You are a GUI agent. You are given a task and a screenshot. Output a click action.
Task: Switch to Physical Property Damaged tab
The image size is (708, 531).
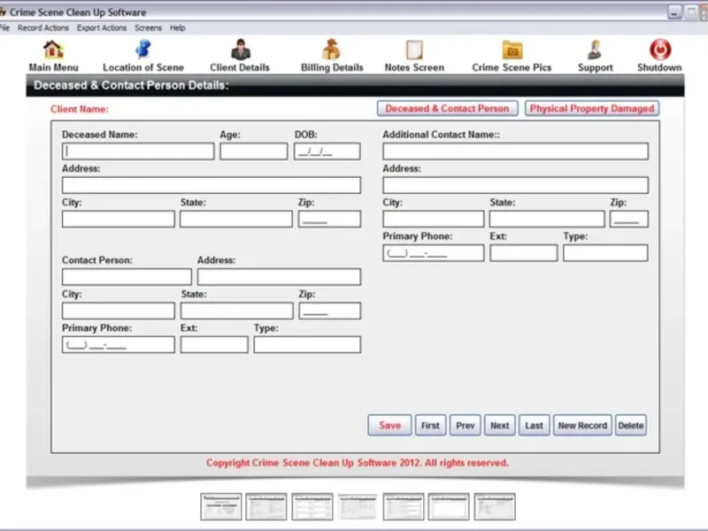591,108
